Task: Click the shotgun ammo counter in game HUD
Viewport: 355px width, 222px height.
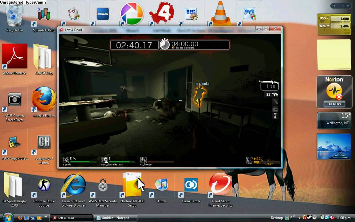Action: point(269,86)
